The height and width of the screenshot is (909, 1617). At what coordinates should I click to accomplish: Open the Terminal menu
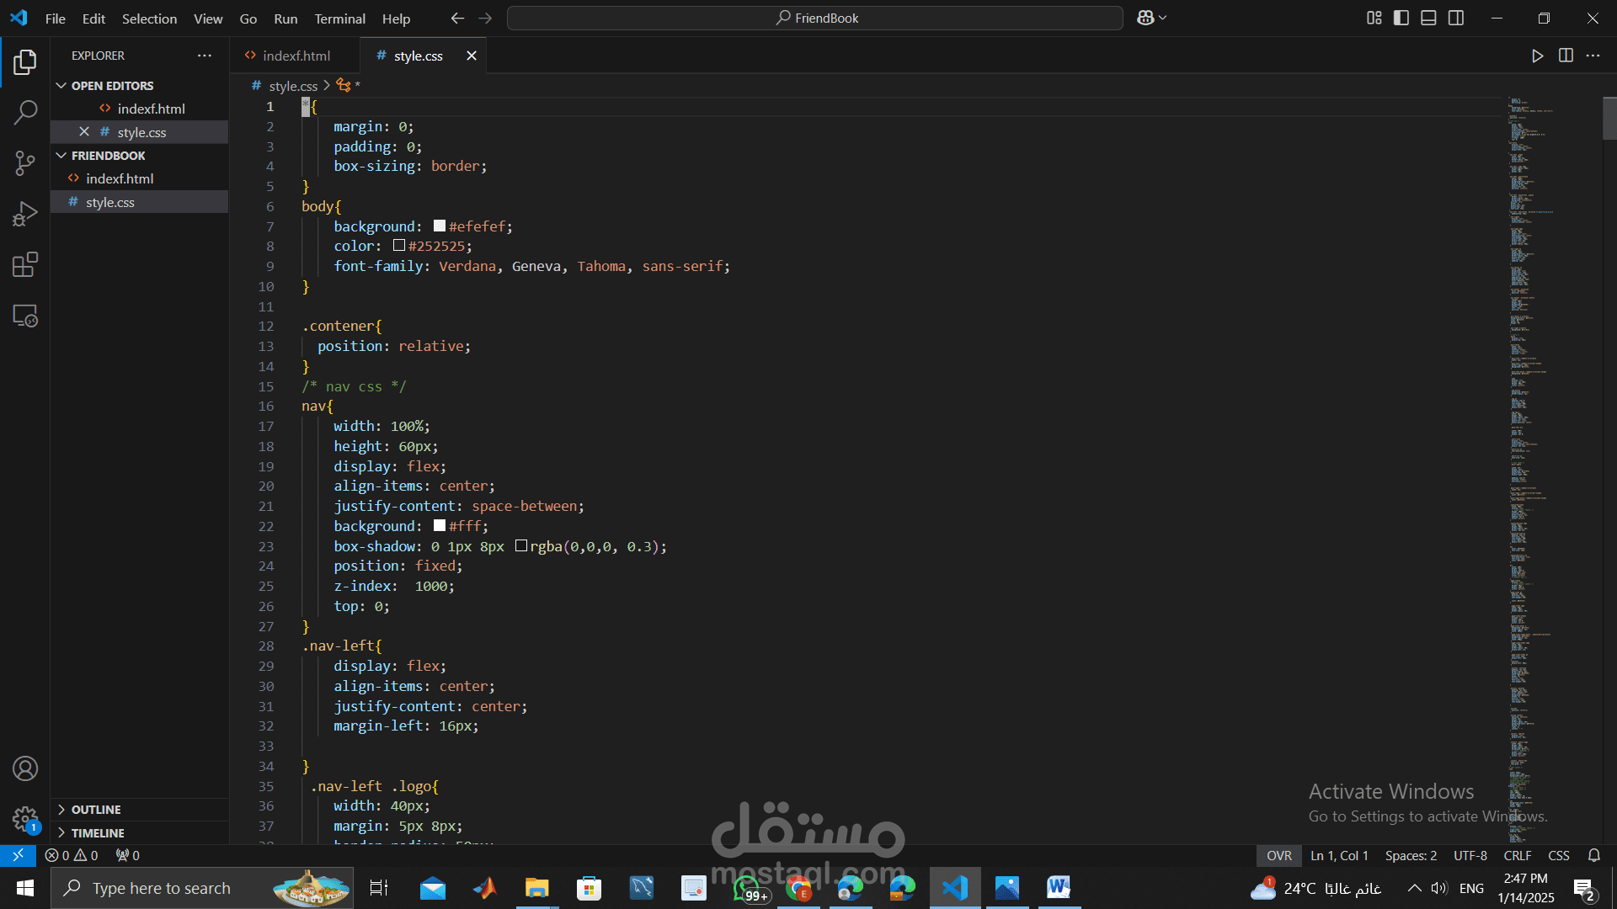339,19
